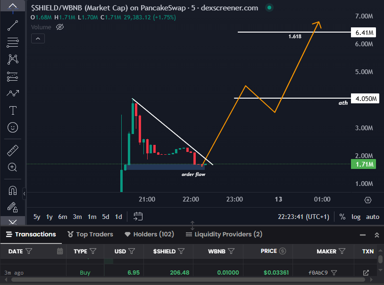The image size is (384, 285).
Task: Select the 6.41M price label
Action: coord(363,33)
